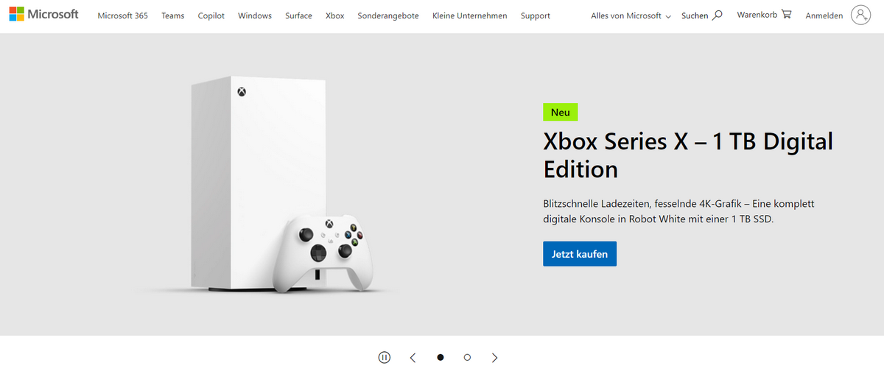Open the Sonderangebote link
The height and width of the screenshot is (374, 884).
click(388, 15)
